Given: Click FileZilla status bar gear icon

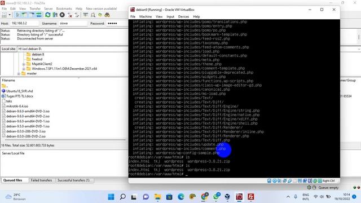Looking at the screenshot, I should (x=309, y=188).
